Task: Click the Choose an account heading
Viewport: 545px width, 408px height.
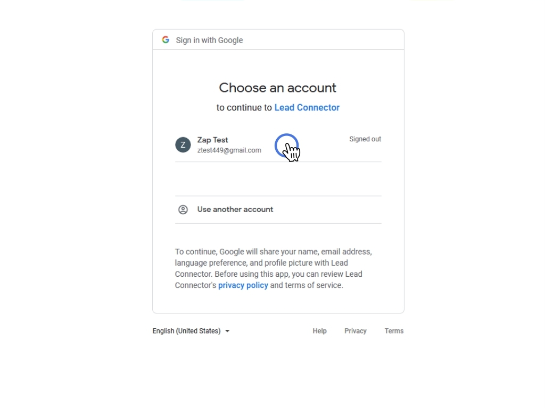Action: click(x=278, y=88)
